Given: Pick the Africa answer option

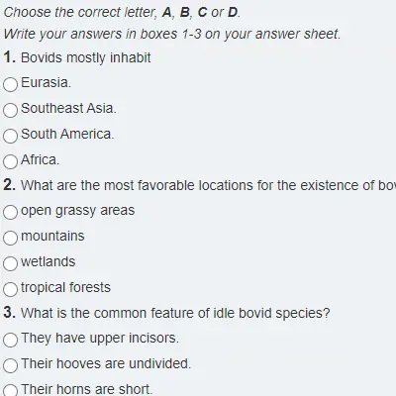Looking at the screenshot, I should click(x=10, y=161).
